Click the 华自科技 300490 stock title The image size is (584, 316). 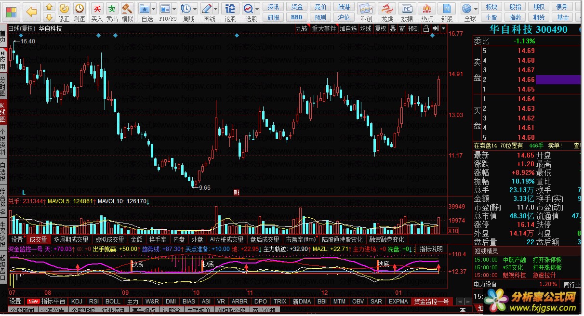tap(528, 29)
